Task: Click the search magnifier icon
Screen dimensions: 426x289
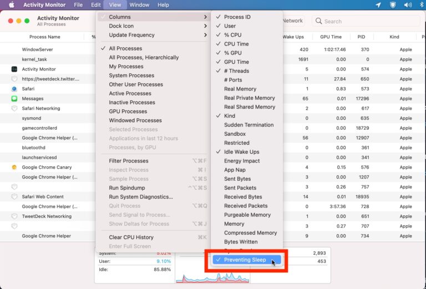Action: point(318,21)
